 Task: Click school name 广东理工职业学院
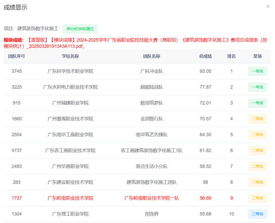click(70, 214)
